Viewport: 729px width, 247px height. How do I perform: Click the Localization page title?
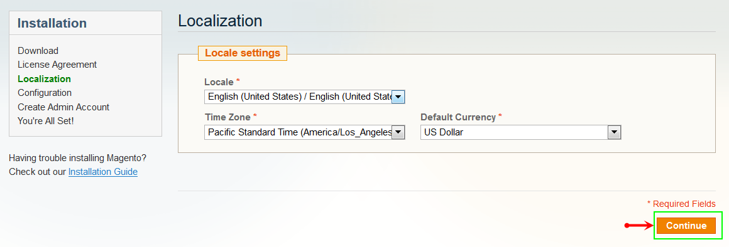coord(220,21)
